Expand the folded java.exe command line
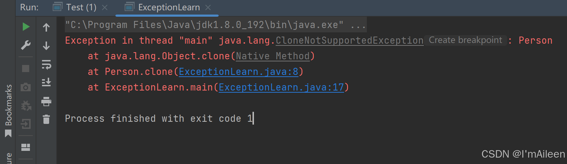Image resolution: width=567 pixels, height=164 pixels. tap(358, 25)
